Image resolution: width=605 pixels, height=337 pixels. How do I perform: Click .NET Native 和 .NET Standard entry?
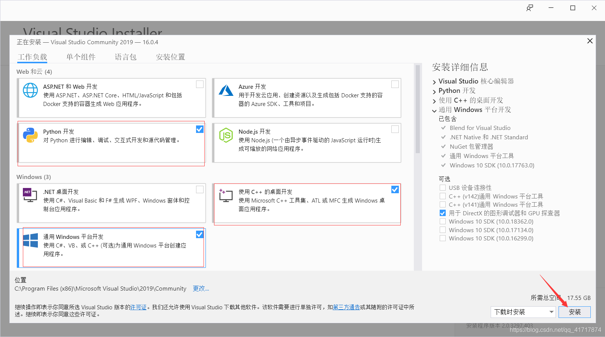click(x=489, y=137)
